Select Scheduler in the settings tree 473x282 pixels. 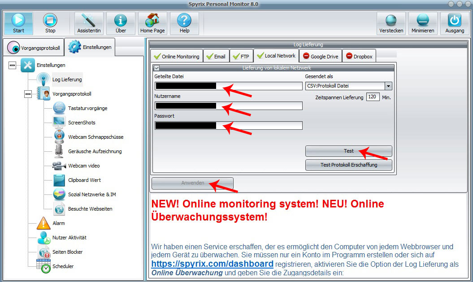point(63,266)
